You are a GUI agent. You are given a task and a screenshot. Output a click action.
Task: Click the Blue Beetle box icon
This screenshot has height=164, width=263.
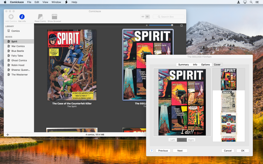point(9,51)
